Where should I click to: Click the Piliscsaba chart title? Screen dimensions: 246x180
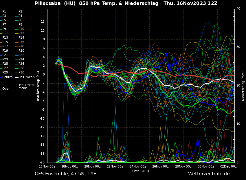point(126,3)
